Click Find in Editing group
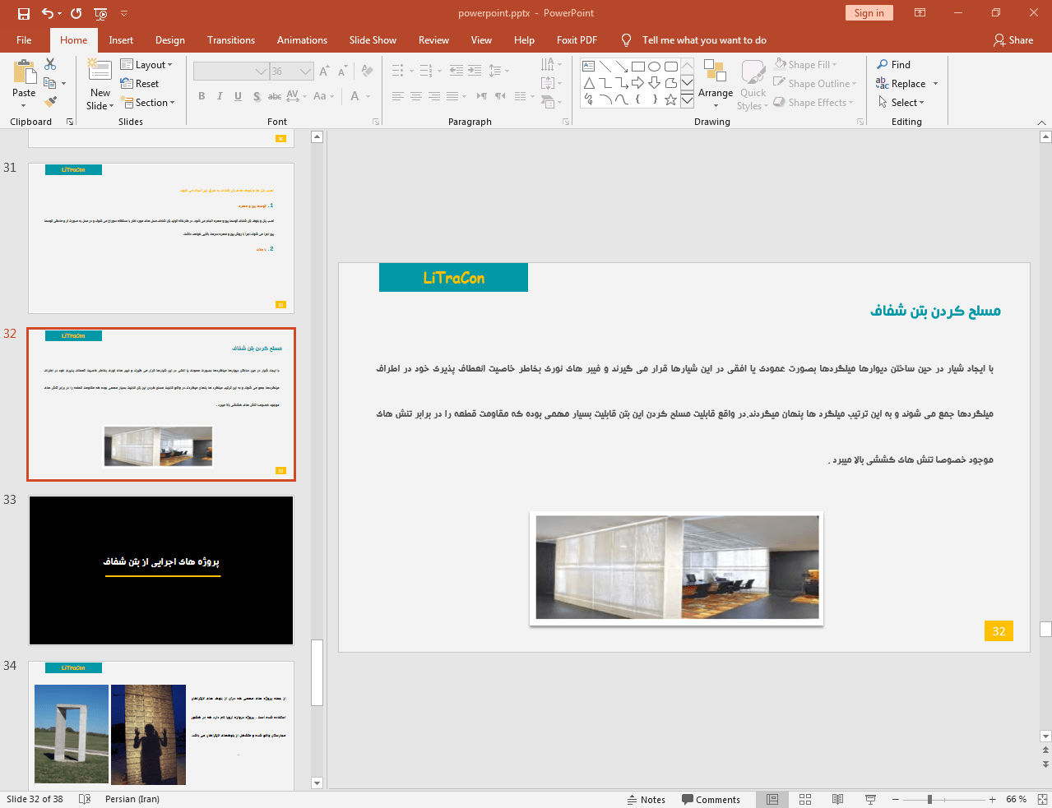 893,64
